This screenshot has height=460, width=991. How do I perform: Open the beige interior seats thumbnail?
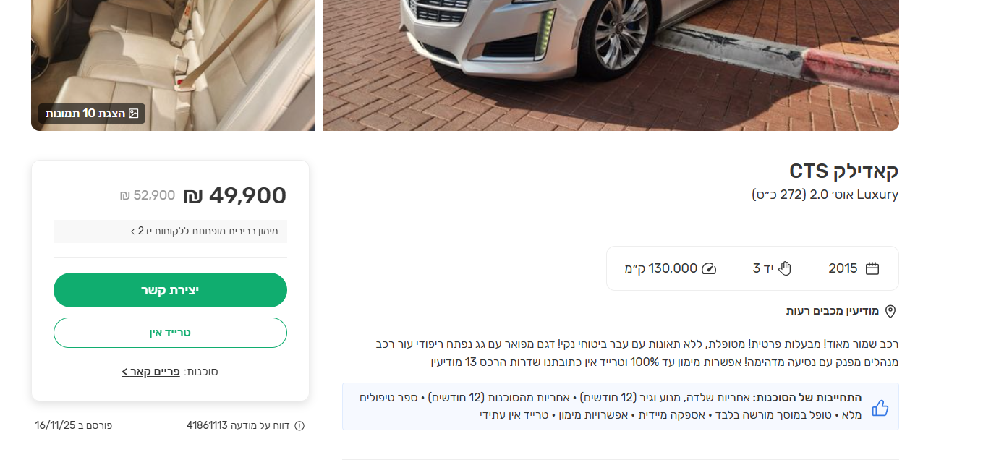pos(174,51)
